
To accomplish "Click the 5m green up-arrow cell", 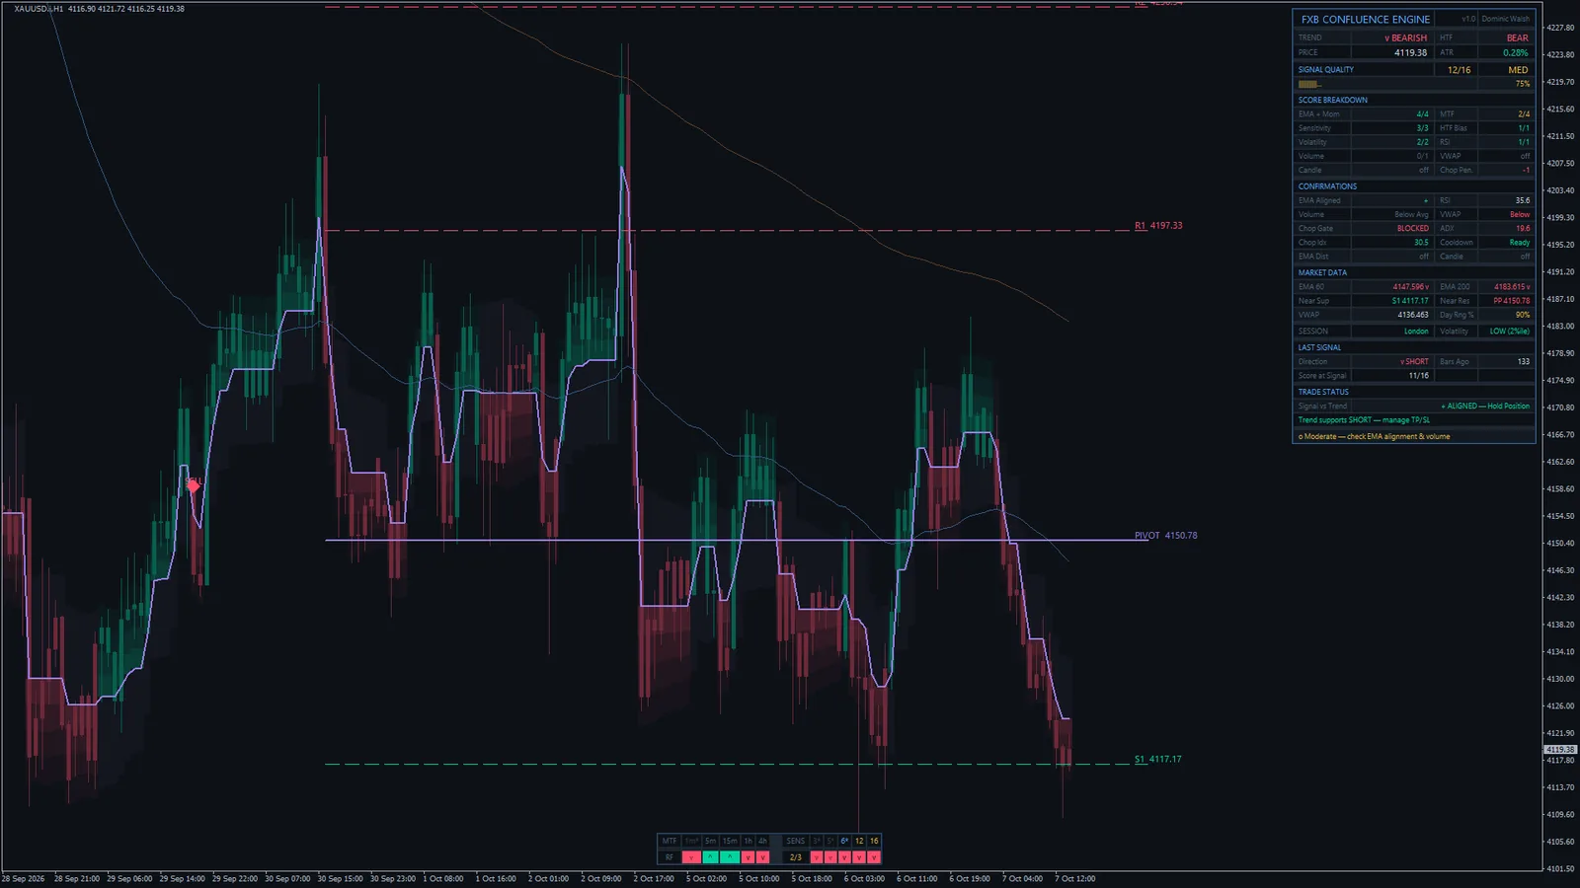I will pyautogui.click(x=710, y=857).
